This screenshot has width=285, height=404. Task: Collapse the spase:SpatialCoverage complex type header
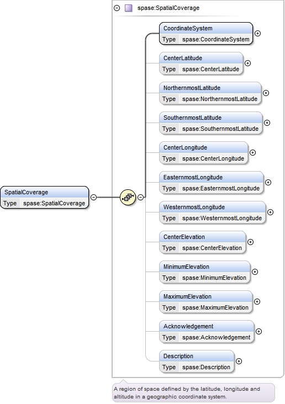117,8
